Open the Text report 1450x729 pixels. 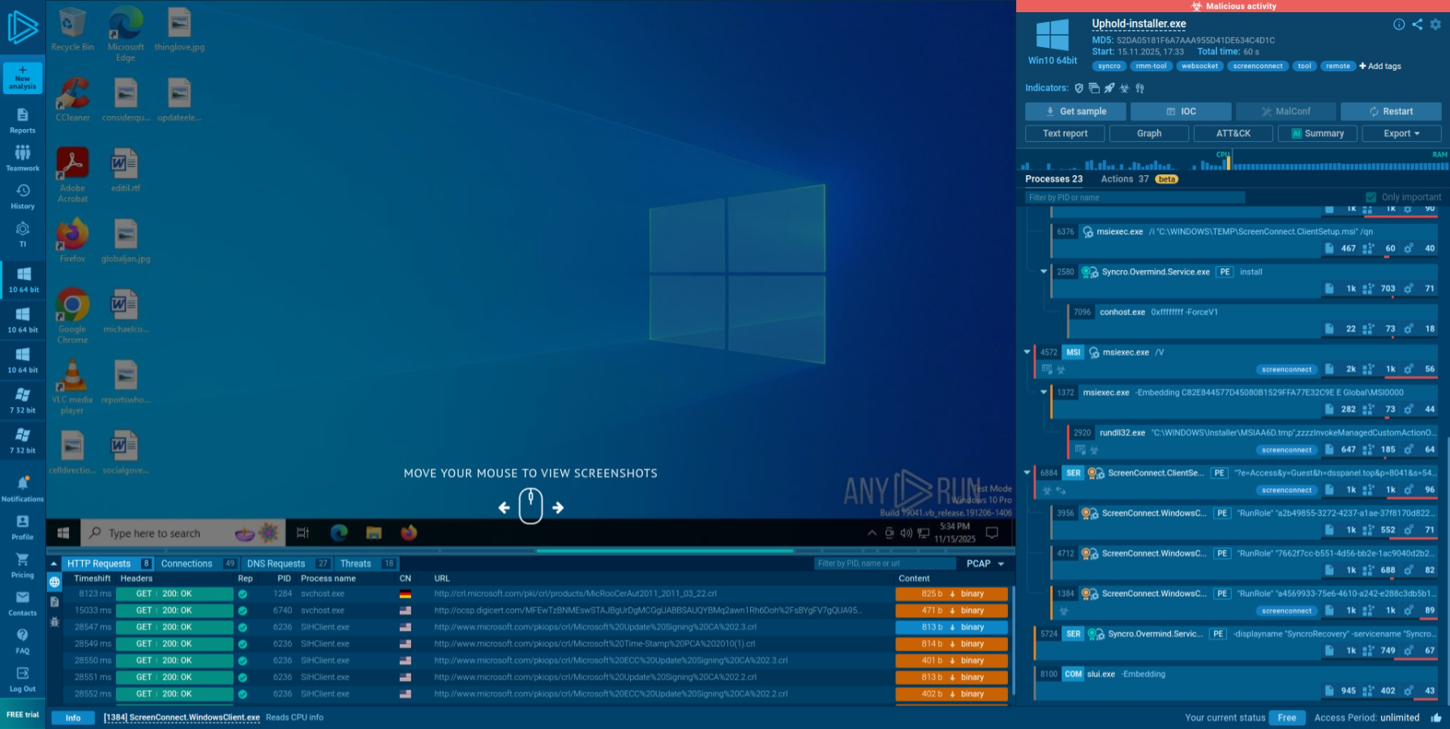pos(1065,134)
